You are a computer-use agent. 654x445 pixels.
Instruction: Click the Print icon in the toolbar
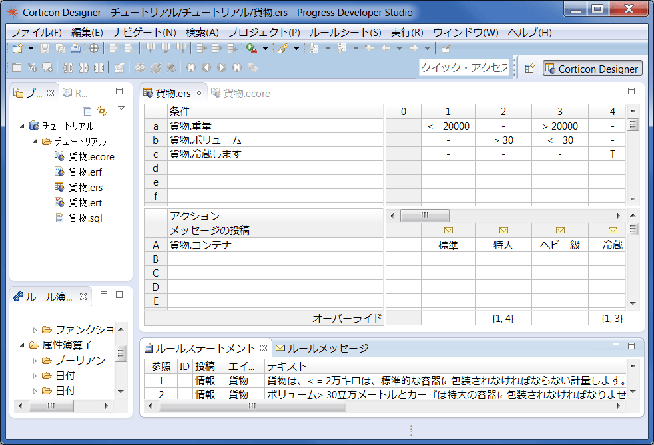75,48
